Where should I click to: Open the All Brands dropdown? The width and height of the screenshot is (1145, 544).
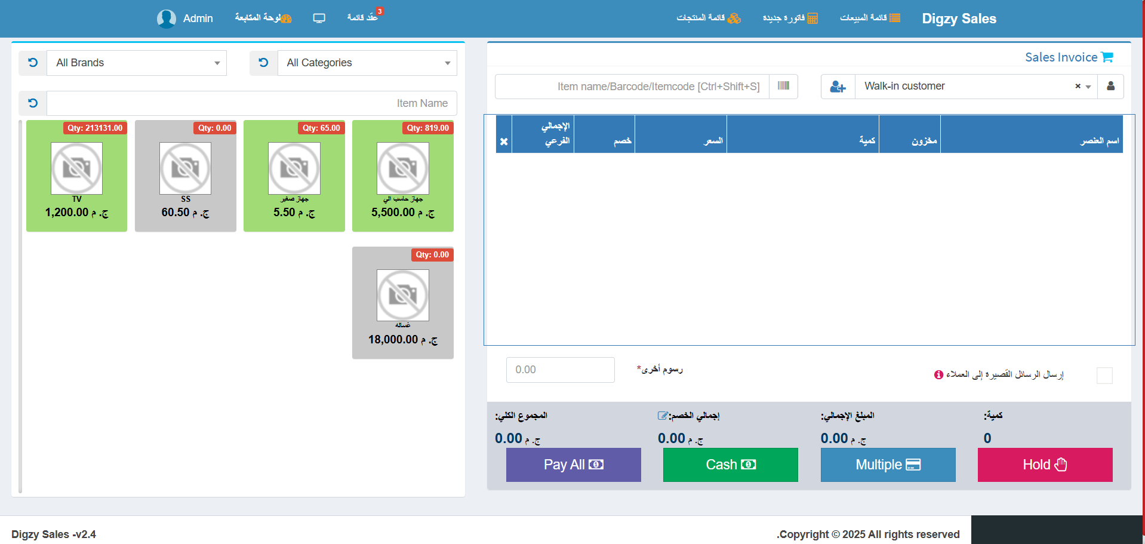pos(137,63)
